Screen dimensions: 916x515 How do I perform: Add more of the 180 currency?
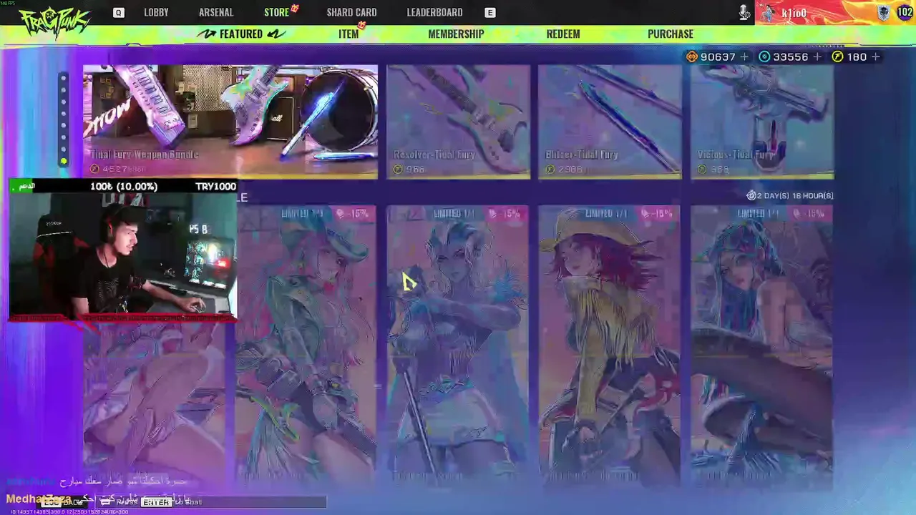tap(876, 57)
